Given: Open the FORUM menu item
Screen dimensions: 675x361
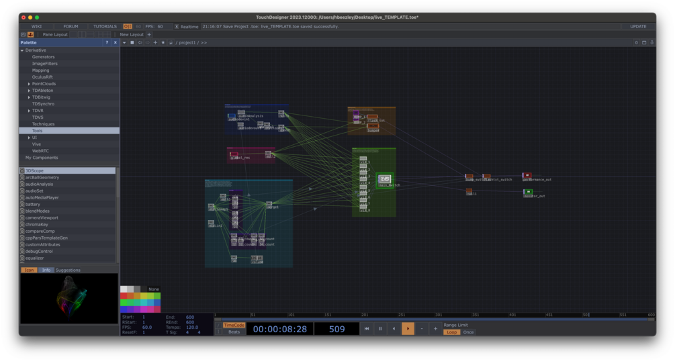Looking at the screenshot, I should (x=71, y=26).
